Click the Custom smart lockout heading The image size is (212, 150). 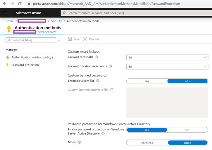click(84, 52)
